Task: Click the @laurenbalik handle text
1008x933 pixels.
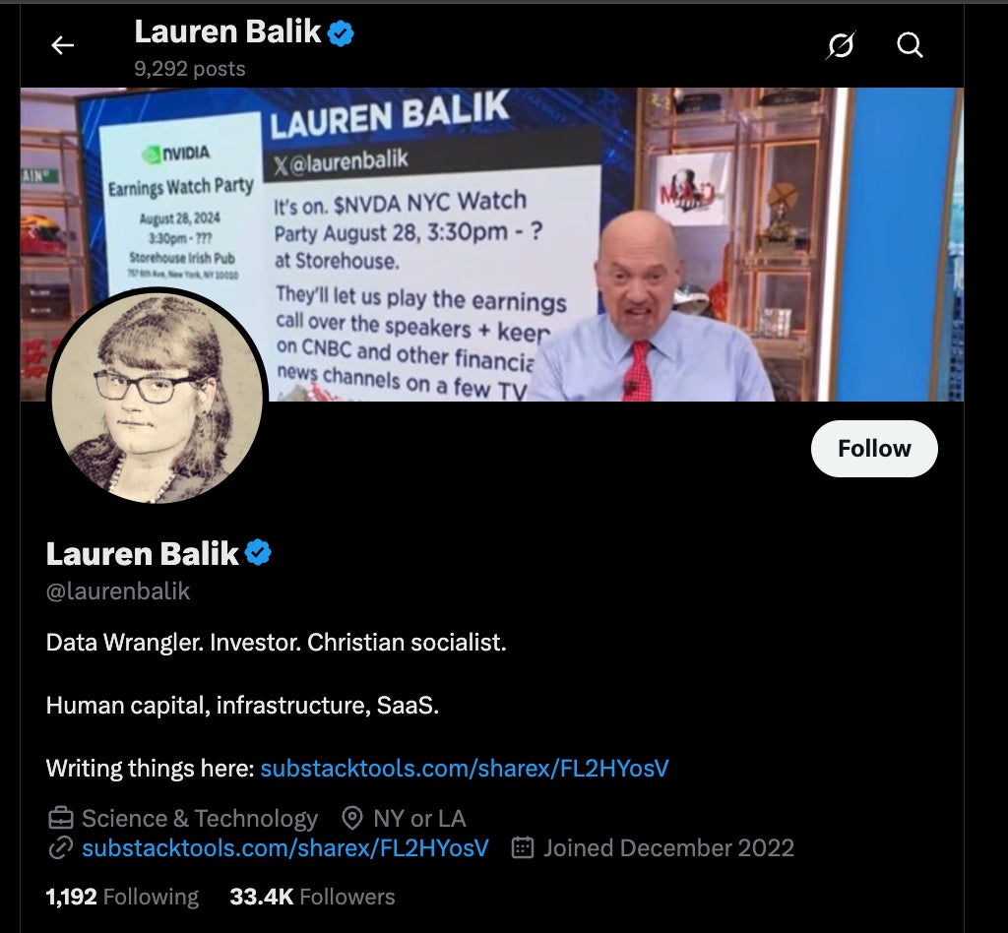Action: click(x=118, y=591)
